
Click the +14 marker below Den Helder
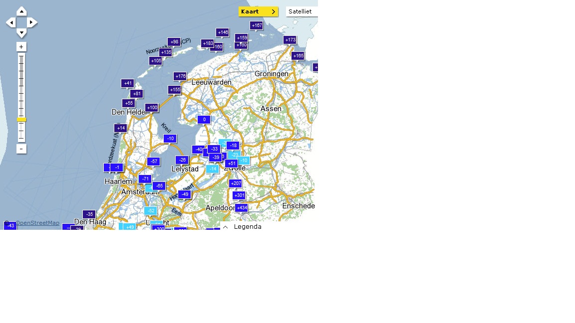pyautogui.click(x=120, y=128)
